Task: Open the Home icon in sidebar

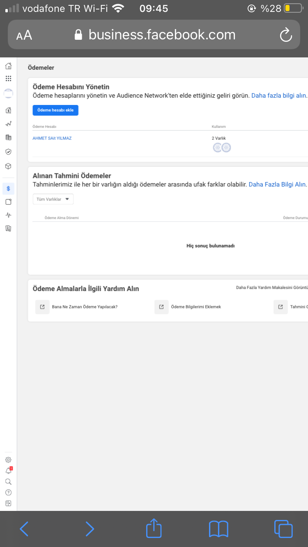Action: (x=8, y=66)
